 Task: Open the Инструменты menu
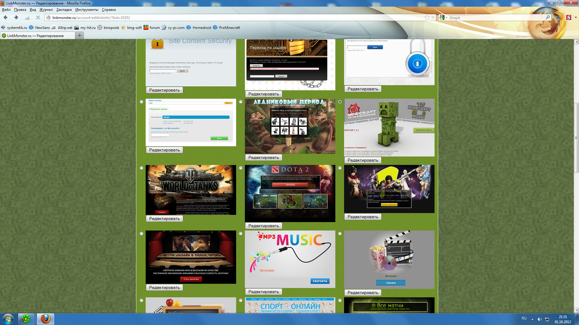87,10
